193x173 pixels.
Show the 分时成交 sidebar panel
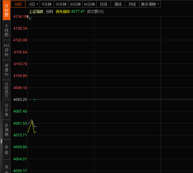(x=7, y=90)
